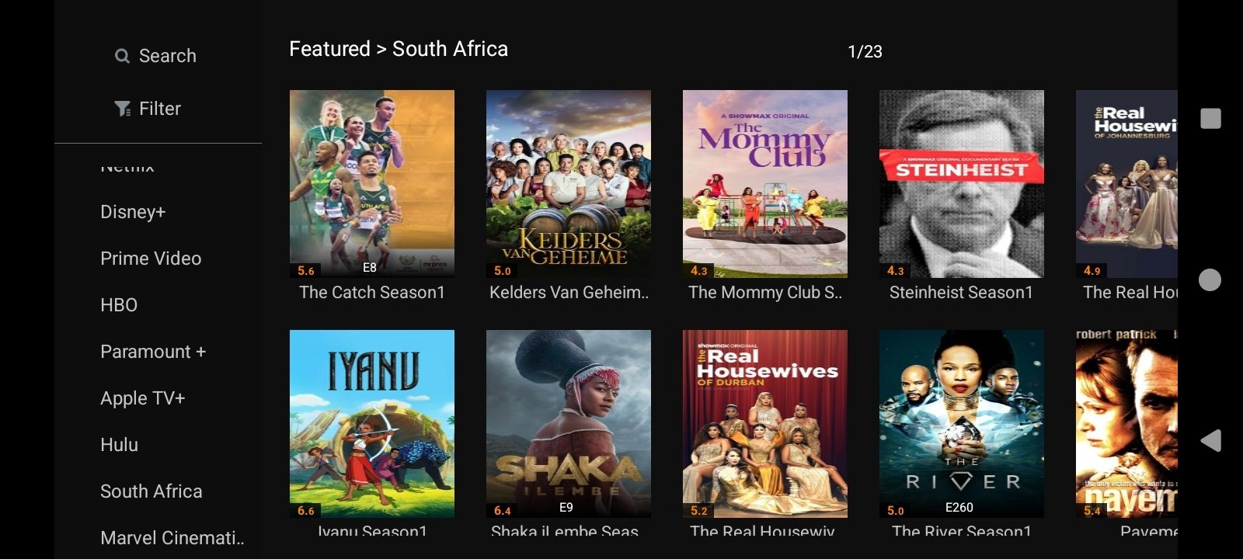Open Kelders Van Geheime poster
This screenshot has height=559, width=1243.
click(569, 184)
